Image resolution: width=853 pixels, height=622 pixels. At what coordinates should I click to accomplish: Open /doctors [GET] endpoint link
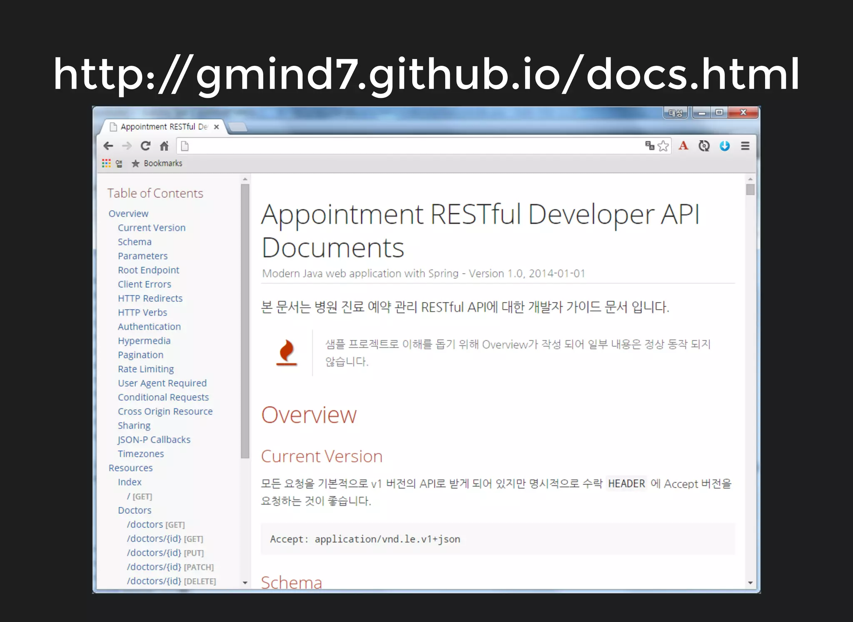pos(156,525)
